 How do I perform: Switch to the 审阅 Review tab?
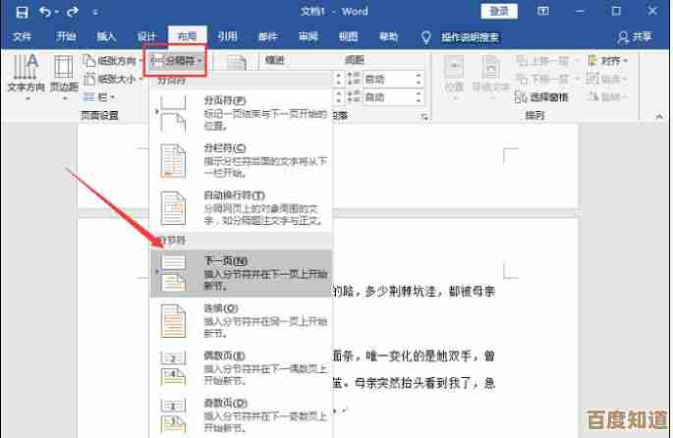click(308, 37)
